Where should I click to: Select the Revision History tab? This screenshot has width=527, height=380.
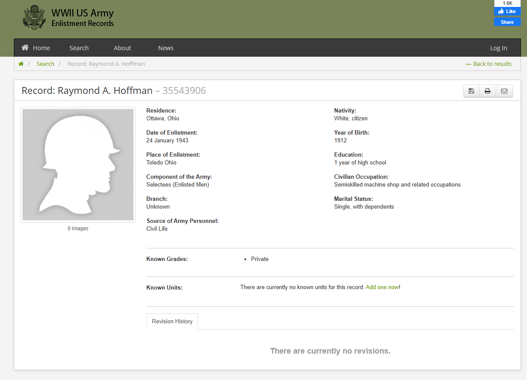click(x=172, y=322)
